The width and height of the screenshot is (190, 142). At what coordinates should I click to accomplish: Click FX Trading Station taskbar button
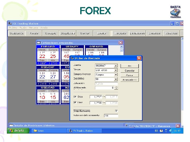(x=84, y=131)
